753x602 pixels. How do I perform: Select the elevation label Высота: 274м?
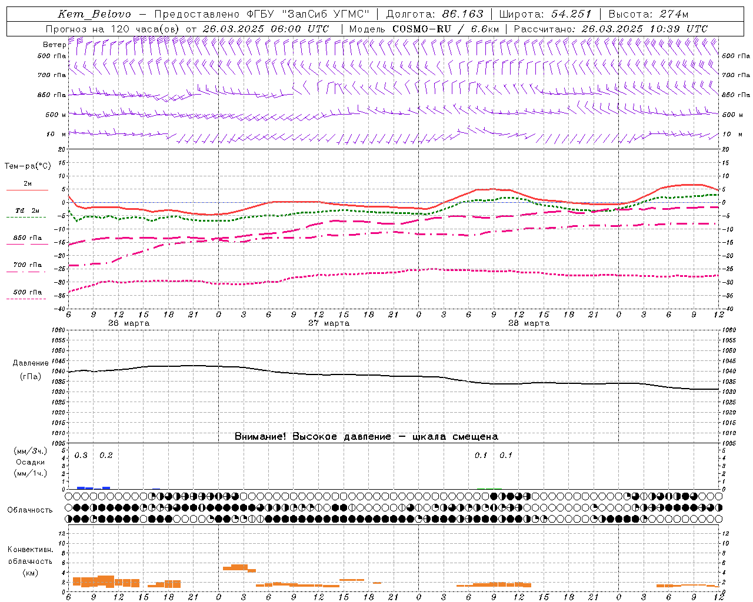point(648,14)
